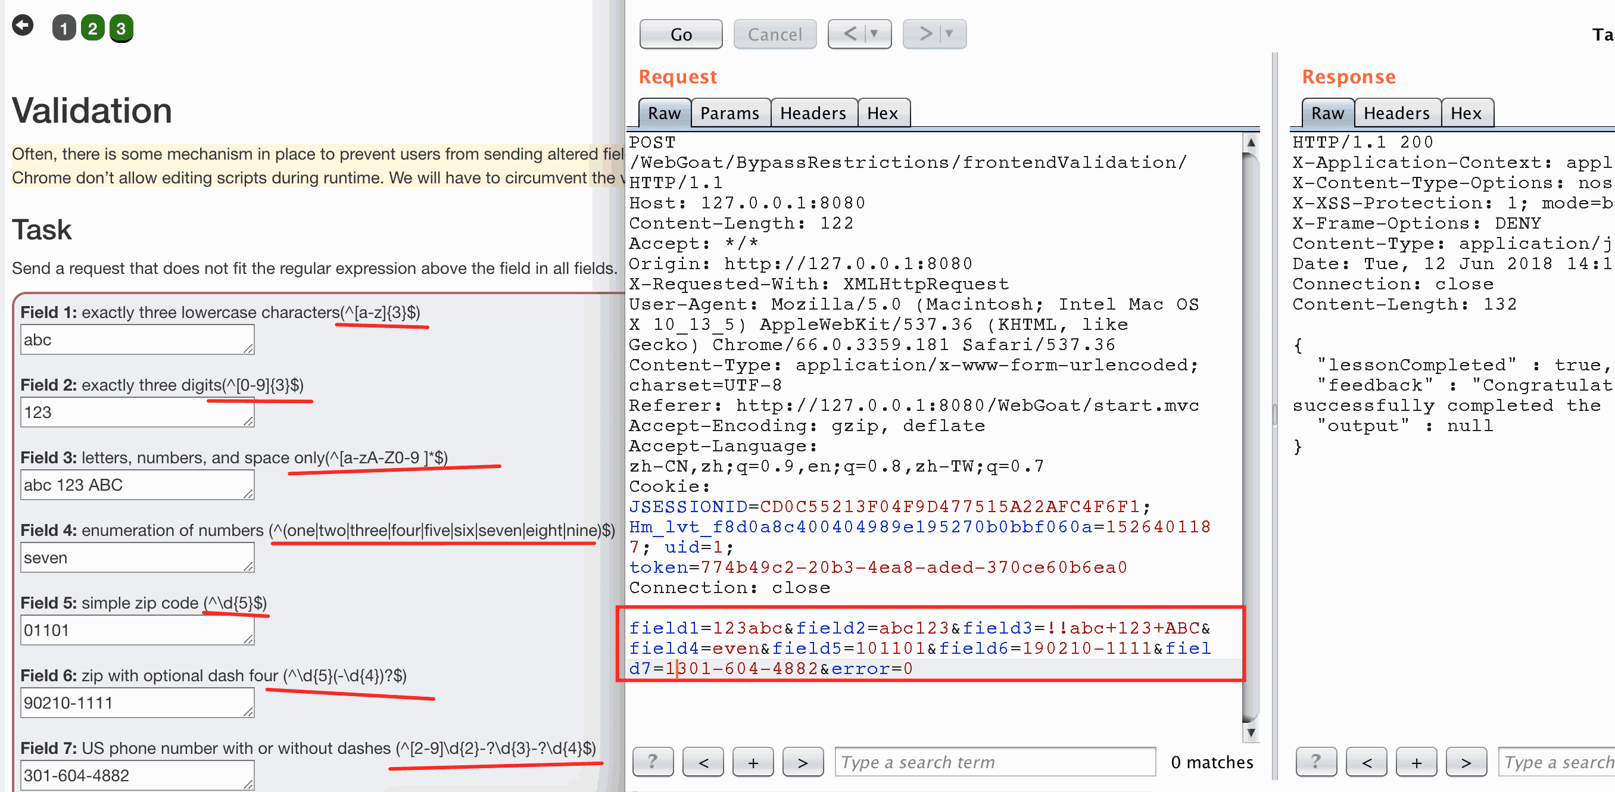Click the JSESSIONID cookie line
The image size is (1615, 792).
pyautogui.click(x=890, y=507)
